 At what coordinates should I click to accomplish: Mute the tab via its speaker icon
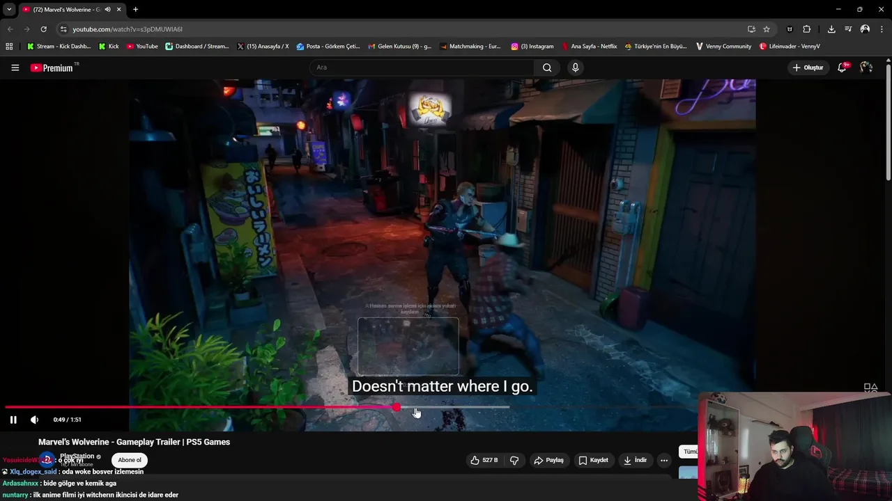(107, 10)
